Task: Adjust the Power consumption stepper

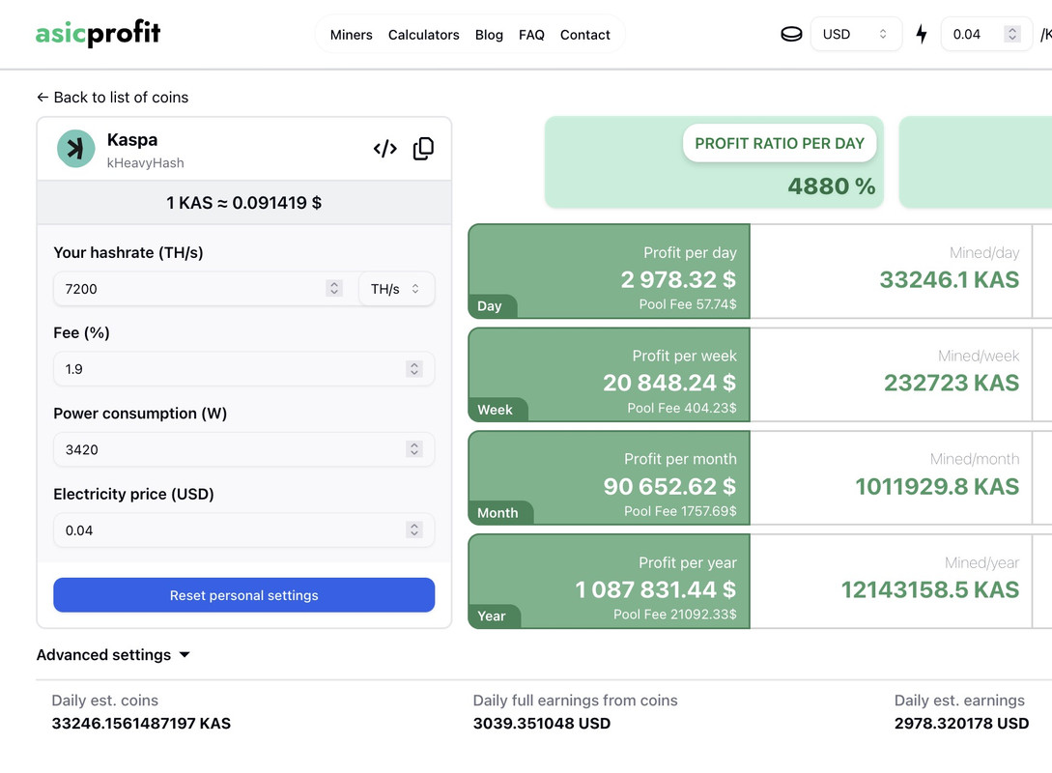Action: coord(414,449)
